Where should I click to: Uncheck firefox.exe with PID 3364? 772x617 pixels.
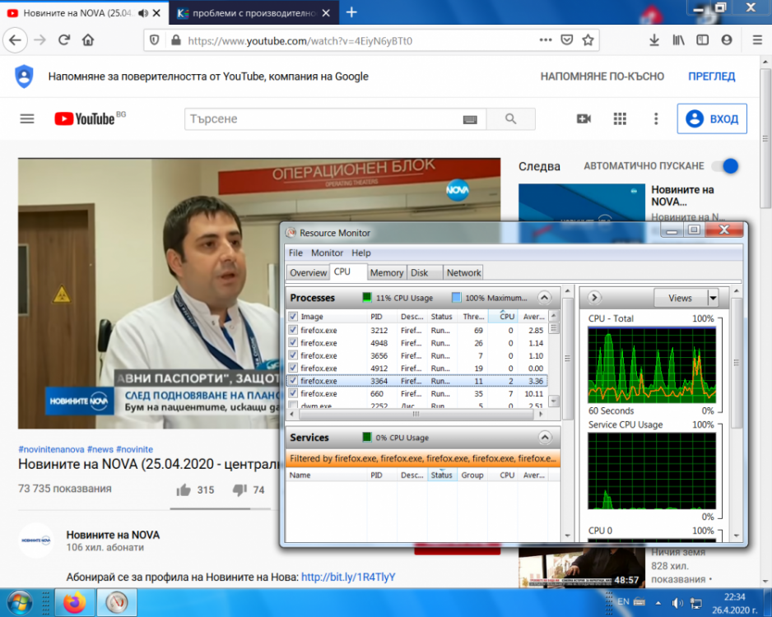tap(294, 380)
